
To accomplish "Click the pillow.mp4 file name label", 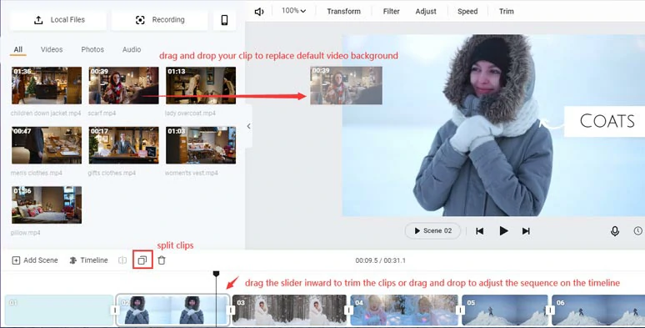I will [x=26, y=233].
